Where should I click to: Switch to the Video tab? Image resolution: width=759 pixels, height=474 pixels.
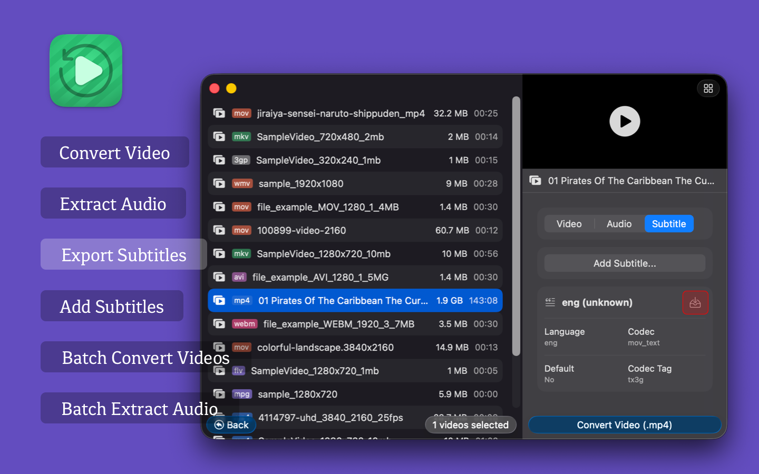pos(569,224)
